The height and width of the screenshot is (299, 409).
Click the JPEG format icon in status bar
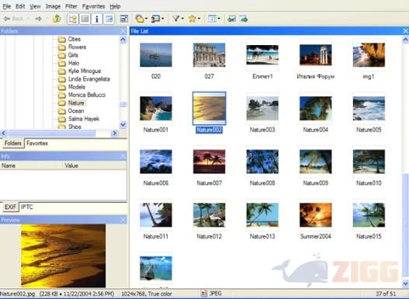(x=204, y=294)
